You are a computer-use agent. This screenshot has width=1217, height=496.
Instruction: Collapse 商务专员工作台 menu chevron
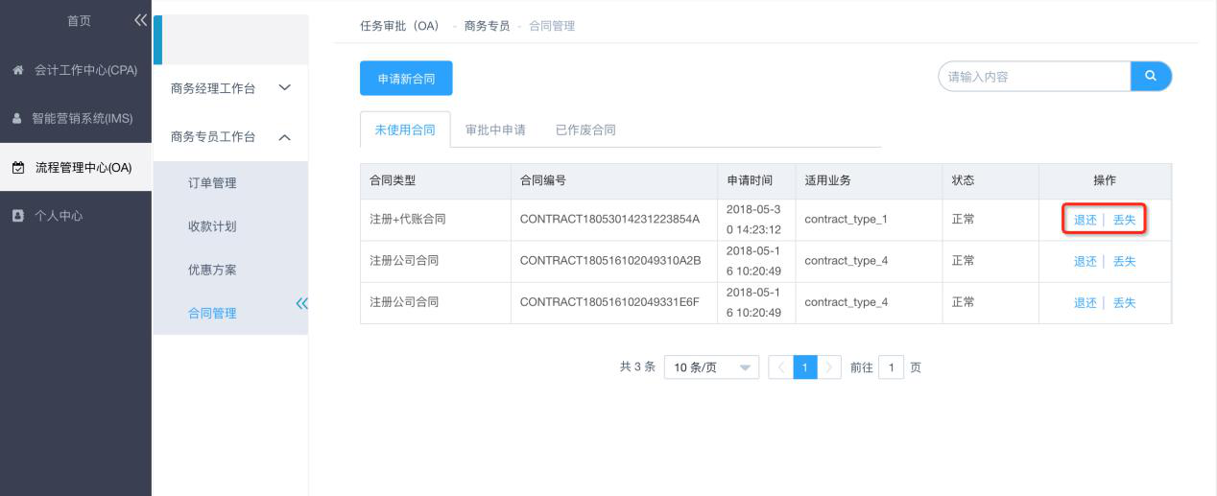(284, 137)
